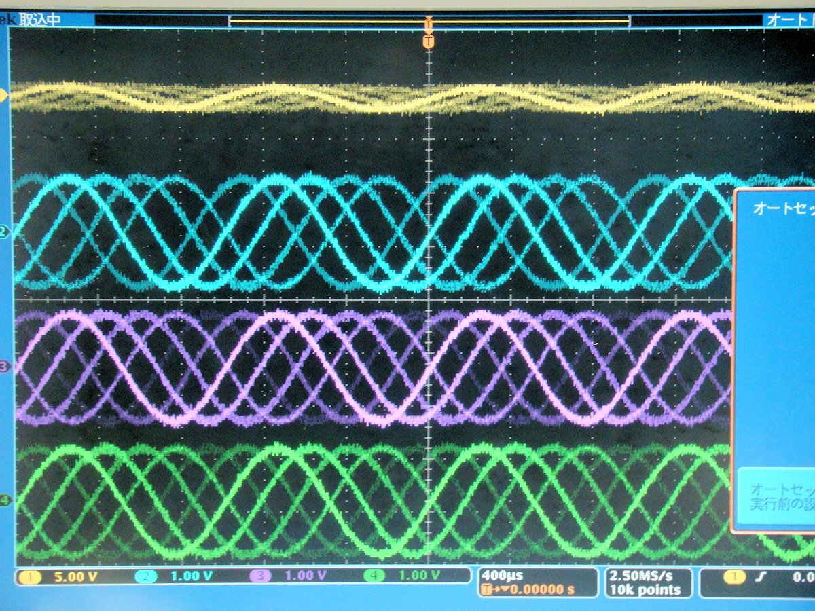Image resolution: width=815 pixels, height=611 pixels.
Task: Click the オートセット menu title
Action: click(784, 210)
